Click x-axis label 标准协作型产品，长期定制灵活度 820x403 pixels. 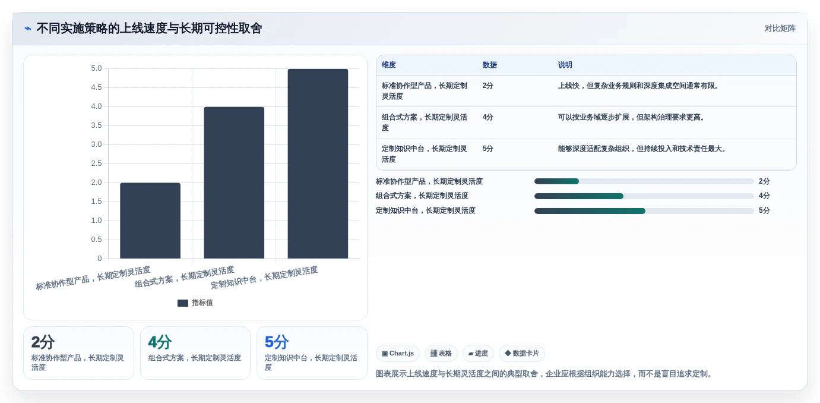click(x=93, y=278)
